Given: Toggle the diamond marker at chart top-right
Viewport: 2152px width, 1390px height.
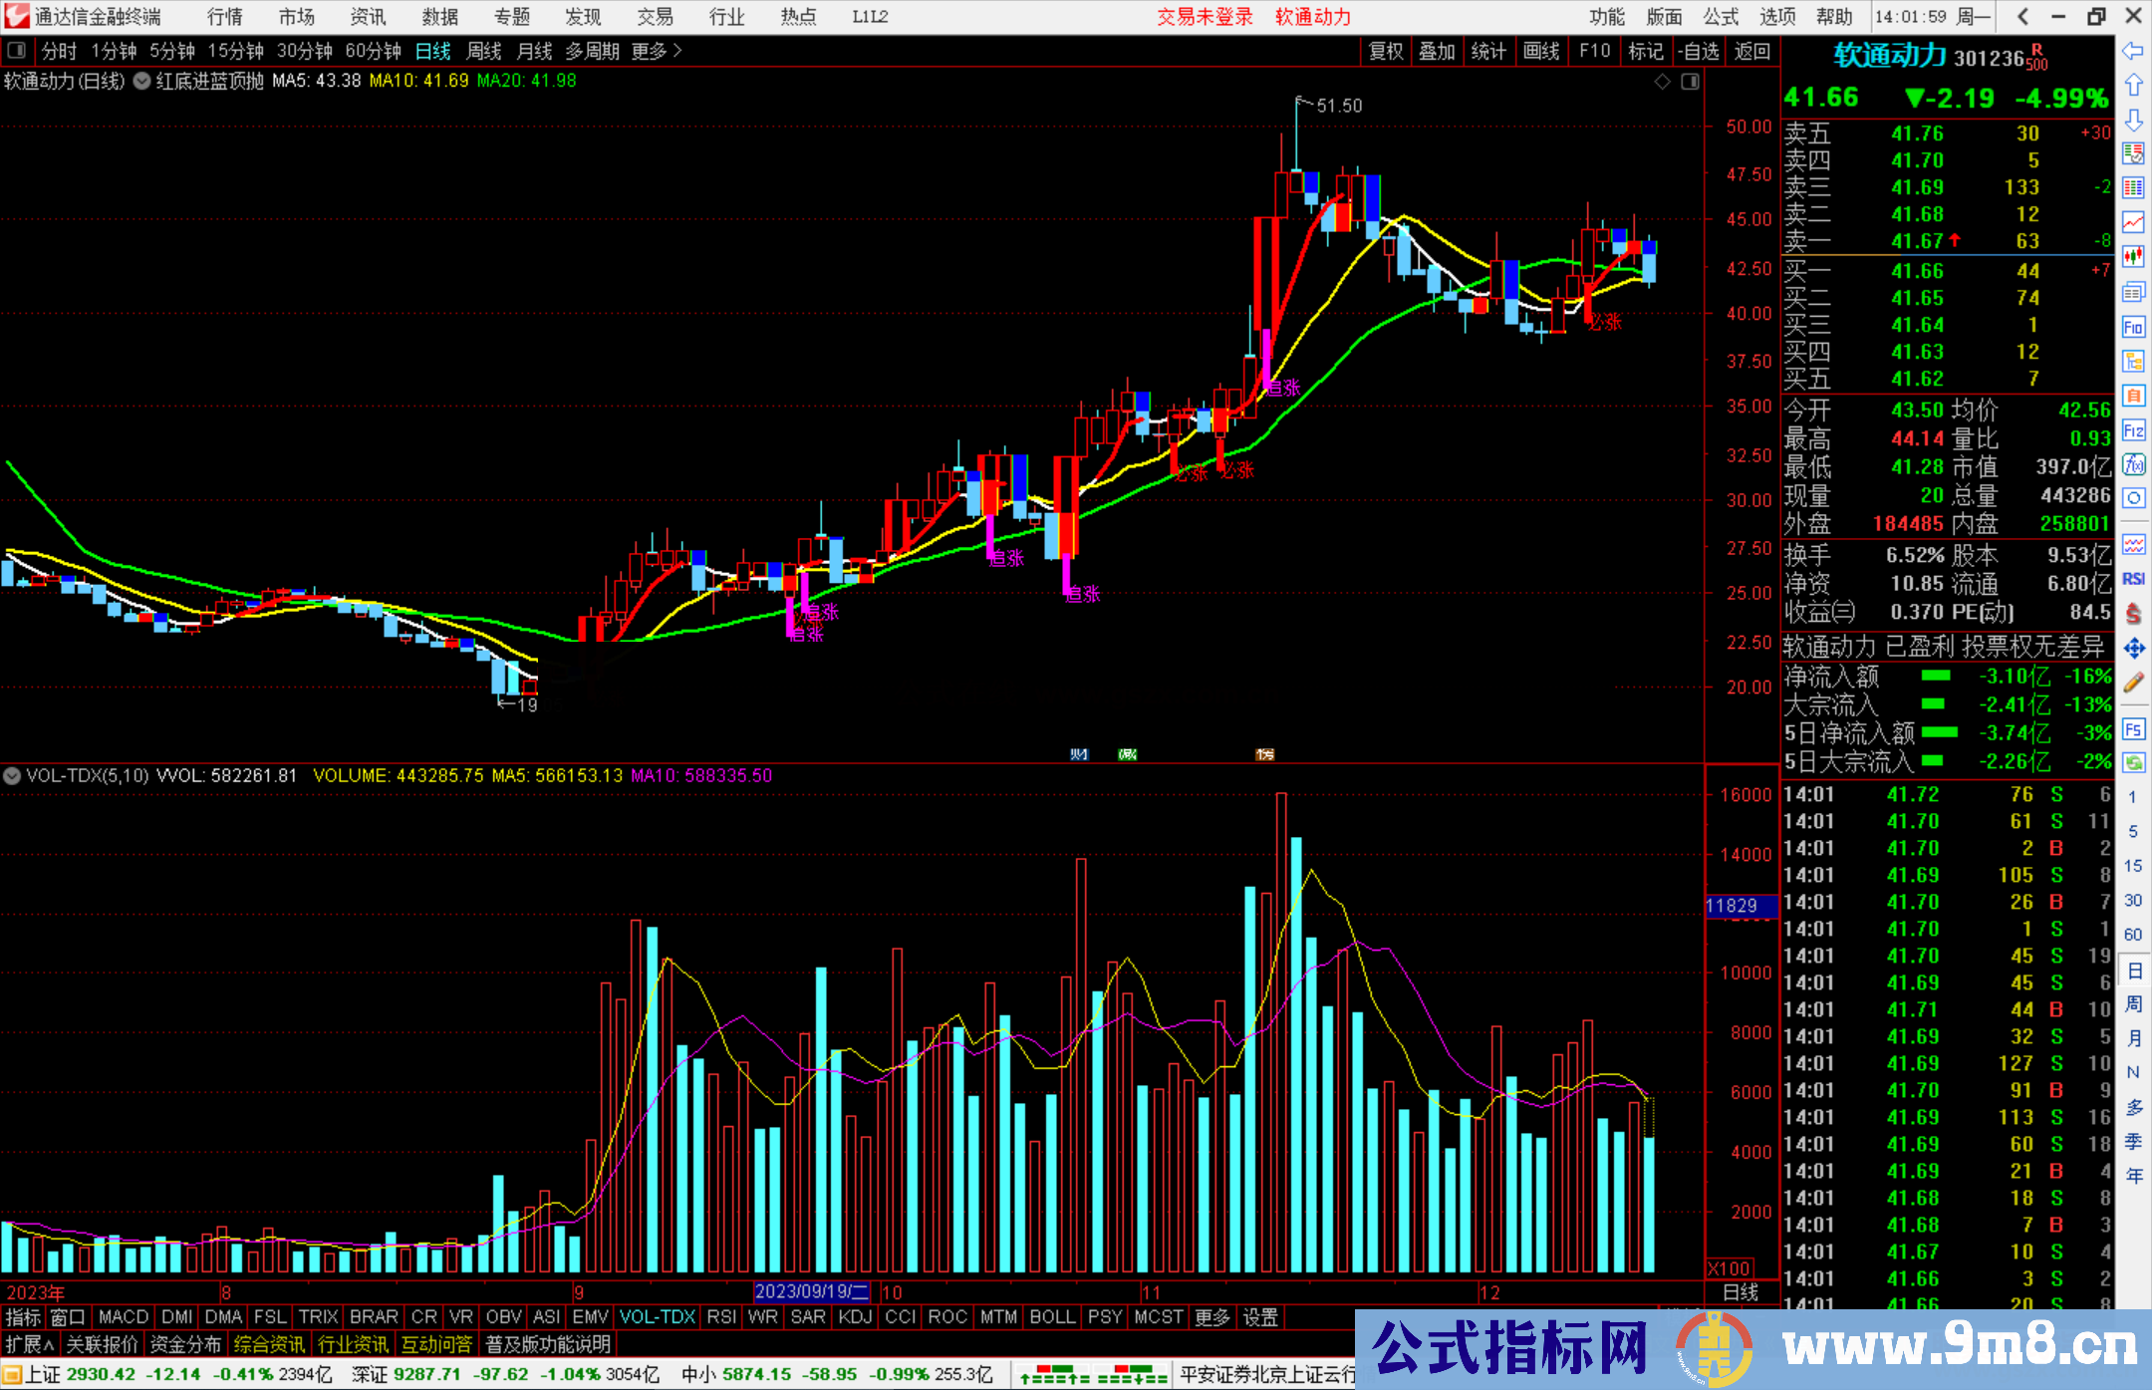Looking at the screenshot, I should pos(1662,82).
